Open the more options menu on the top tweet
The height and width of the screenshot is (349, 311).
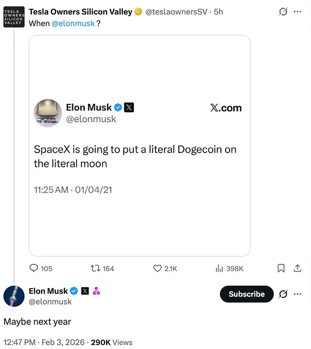point(298,12)
